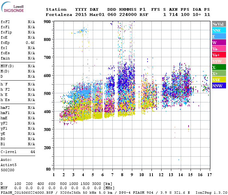Click the 80 km height axis label
The height and width of the screenshot is (195, 228).
click(x=49, y=169)
